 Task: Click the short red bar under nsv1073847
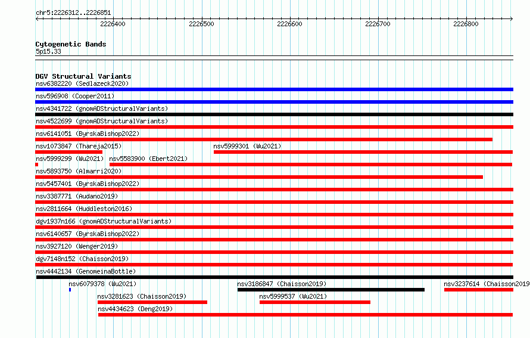[68, 152]
